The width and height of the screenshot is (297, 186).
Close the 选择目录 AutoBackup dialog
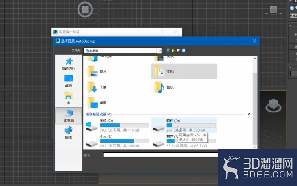coord(254,41)
